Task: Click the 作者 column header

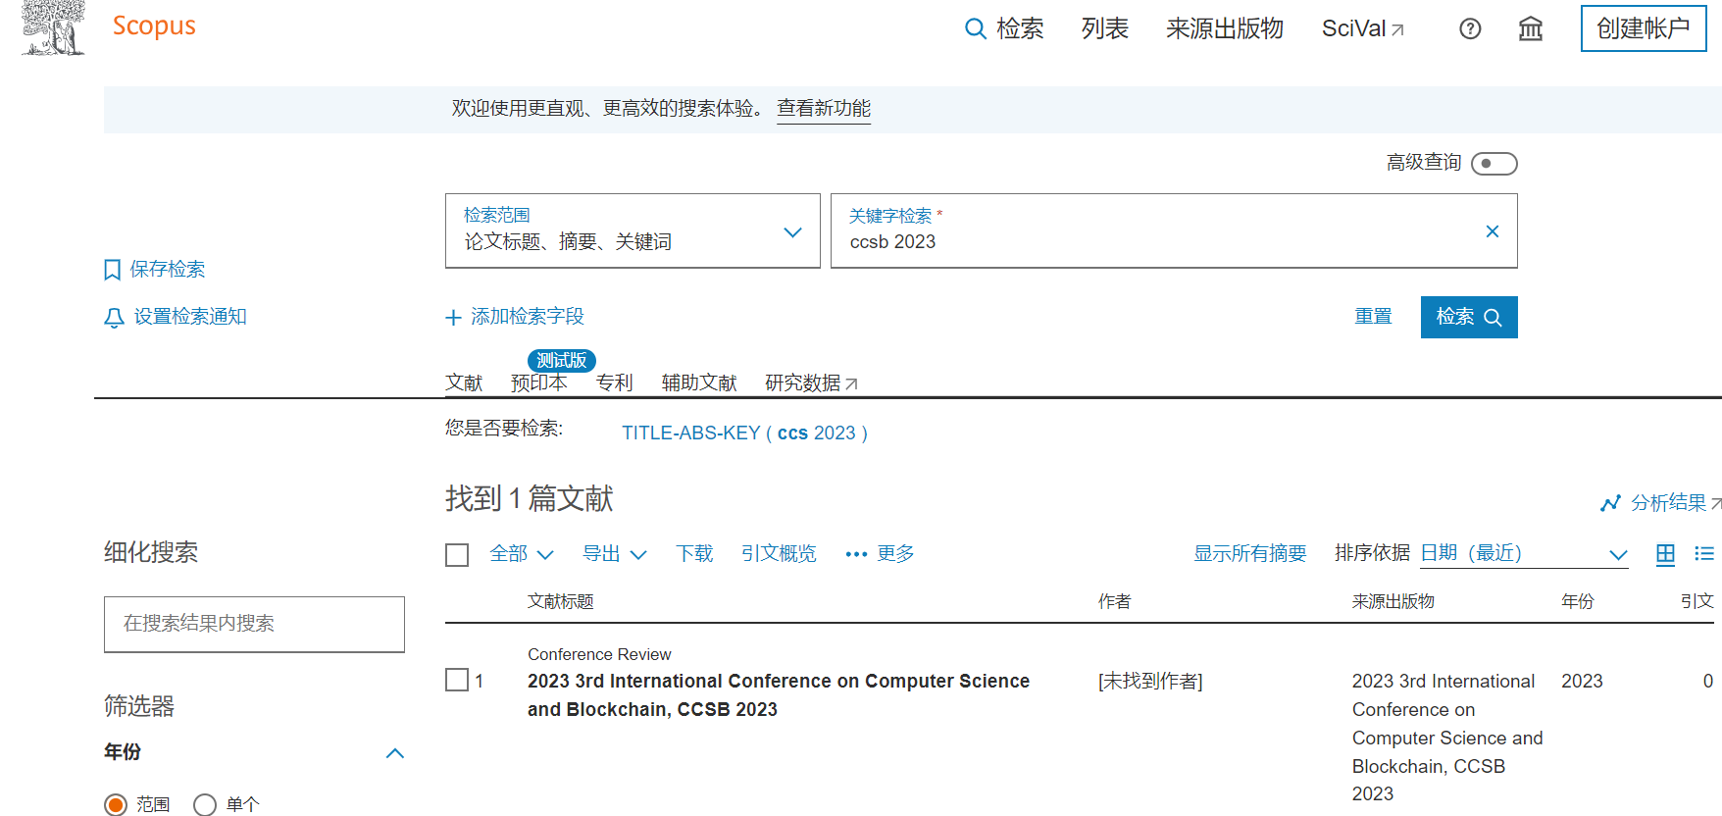Action: tap(1115, 601)
